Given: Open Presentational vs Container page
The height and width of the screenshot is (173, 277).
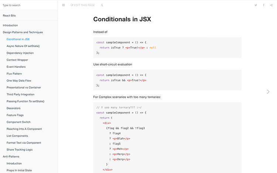Looking at the screenshot, I should (24, 88).
